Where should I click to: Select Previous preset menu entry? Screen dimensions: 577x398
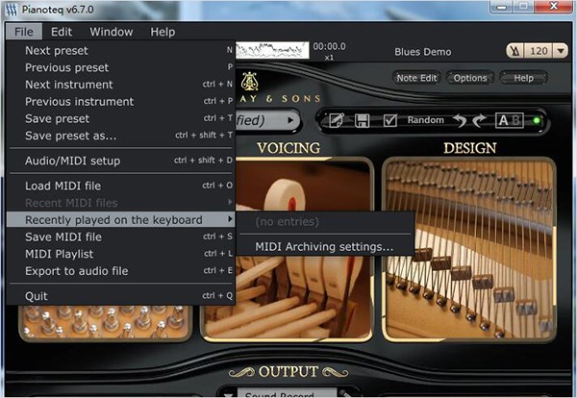click(121, 67)
